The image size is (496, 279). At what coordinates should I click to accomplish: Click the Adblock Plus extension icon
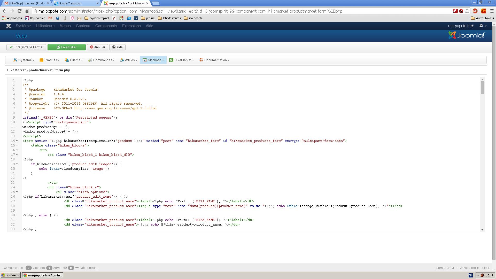pos(475,11)
